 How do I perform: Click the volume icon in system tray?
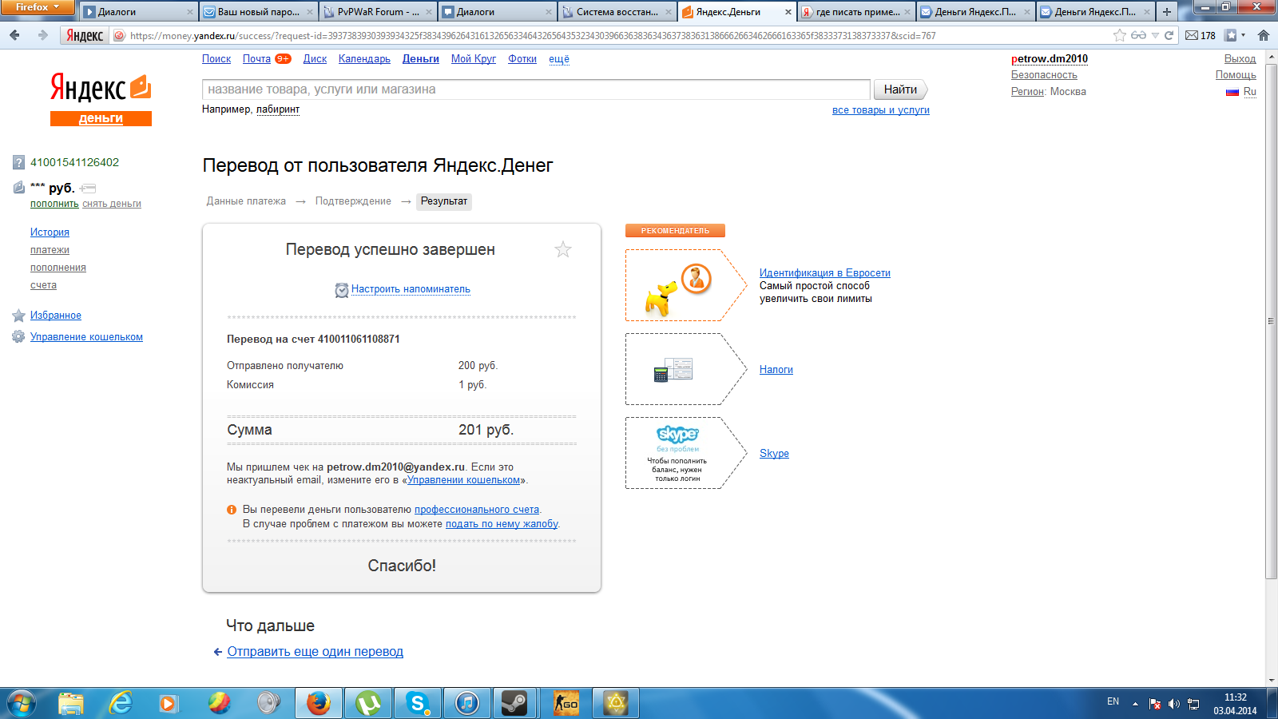tap(1173, 704)
